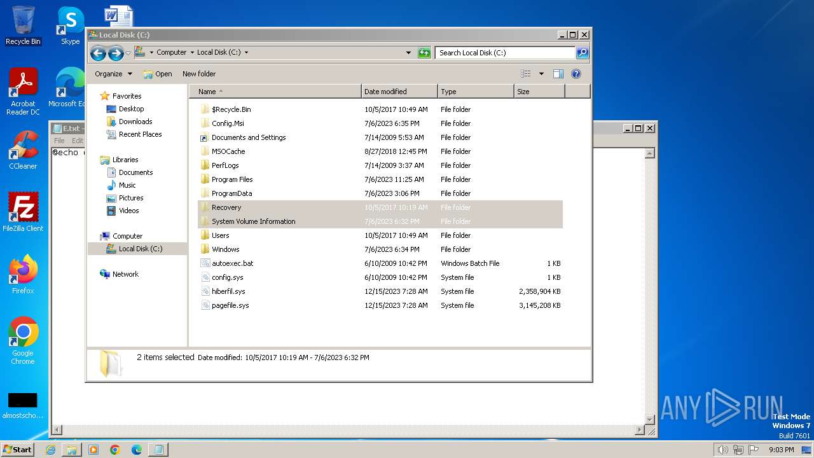Select the Windows folder row
Viewport: 814px width, 458px height.
380,249
